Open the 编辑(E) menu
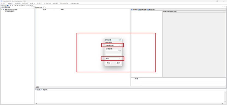The height and width of the screenshot is (105, 227). [11, 3]
